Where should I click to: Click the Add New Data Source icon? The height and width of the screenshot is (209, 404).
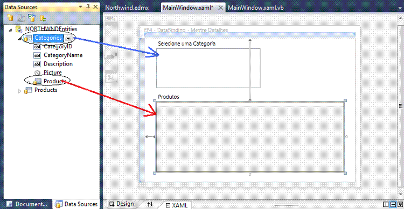click(x=10, y=18)
